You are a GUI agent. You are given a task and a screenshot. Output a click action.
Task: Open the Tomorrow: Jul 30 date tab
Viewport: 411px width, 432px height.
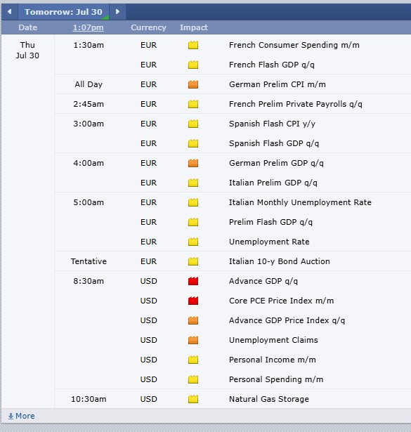[x=63, y=12]
